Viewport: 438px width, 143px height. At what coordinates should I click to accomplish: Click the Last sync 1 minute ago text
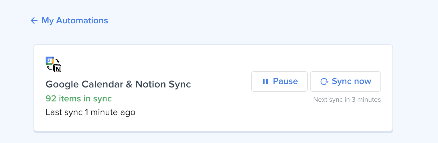90,112
